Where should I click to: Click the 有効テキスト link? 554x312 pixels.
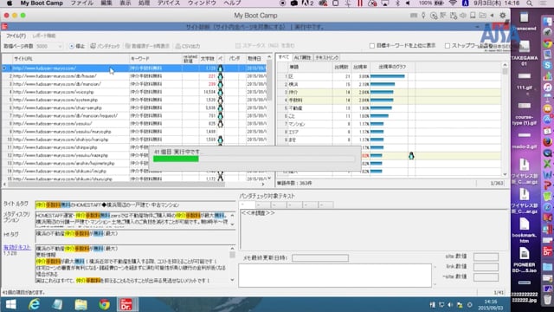16,247
